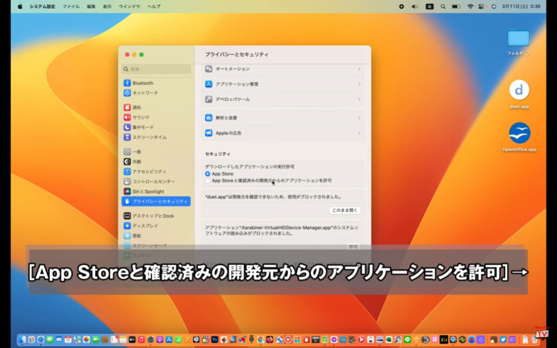Click the battery status icon
This screenshot has height=348, width=557.
[x=456, y=6]
